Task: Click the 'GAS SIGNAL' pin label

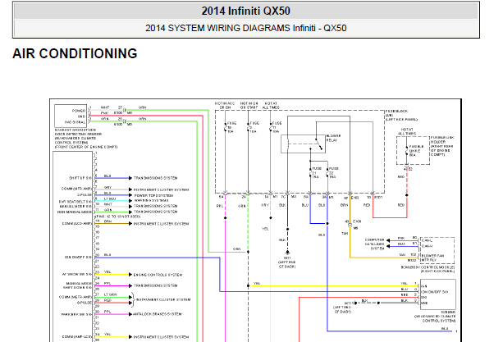Action: [75, 122]
